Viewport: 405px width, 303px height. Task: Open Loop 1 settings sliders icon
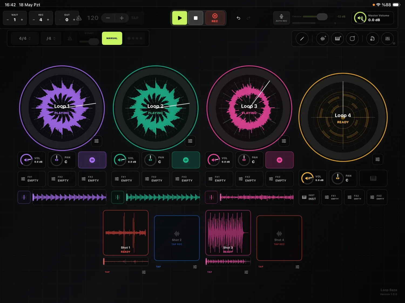[x=97, y=141]
